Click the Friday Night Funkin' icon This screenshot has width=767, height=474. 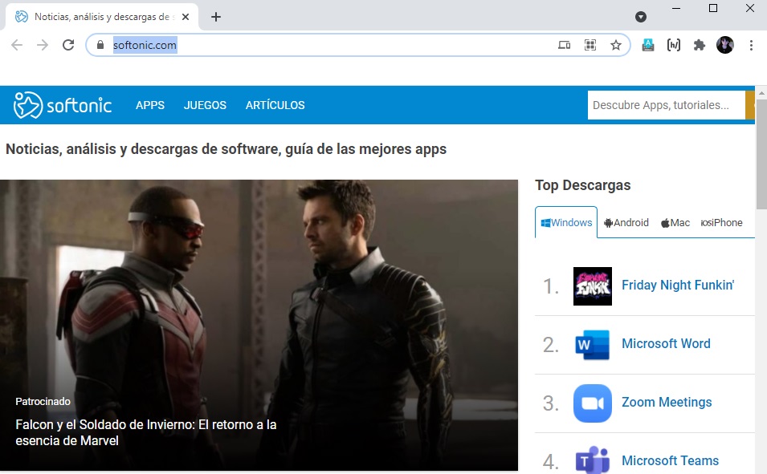point(593,286)
